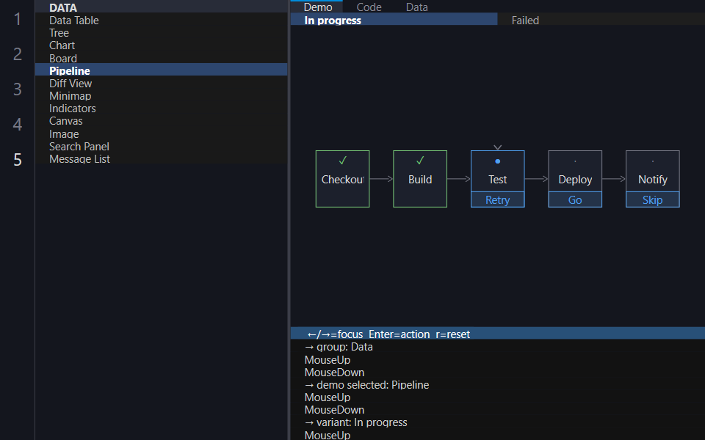Select the Build stage label
Screen dimensions: 705x440
(x=420, y=180)
